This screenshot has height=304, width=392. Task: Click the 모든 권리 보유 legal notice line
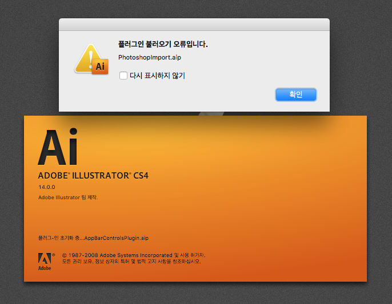131,262
